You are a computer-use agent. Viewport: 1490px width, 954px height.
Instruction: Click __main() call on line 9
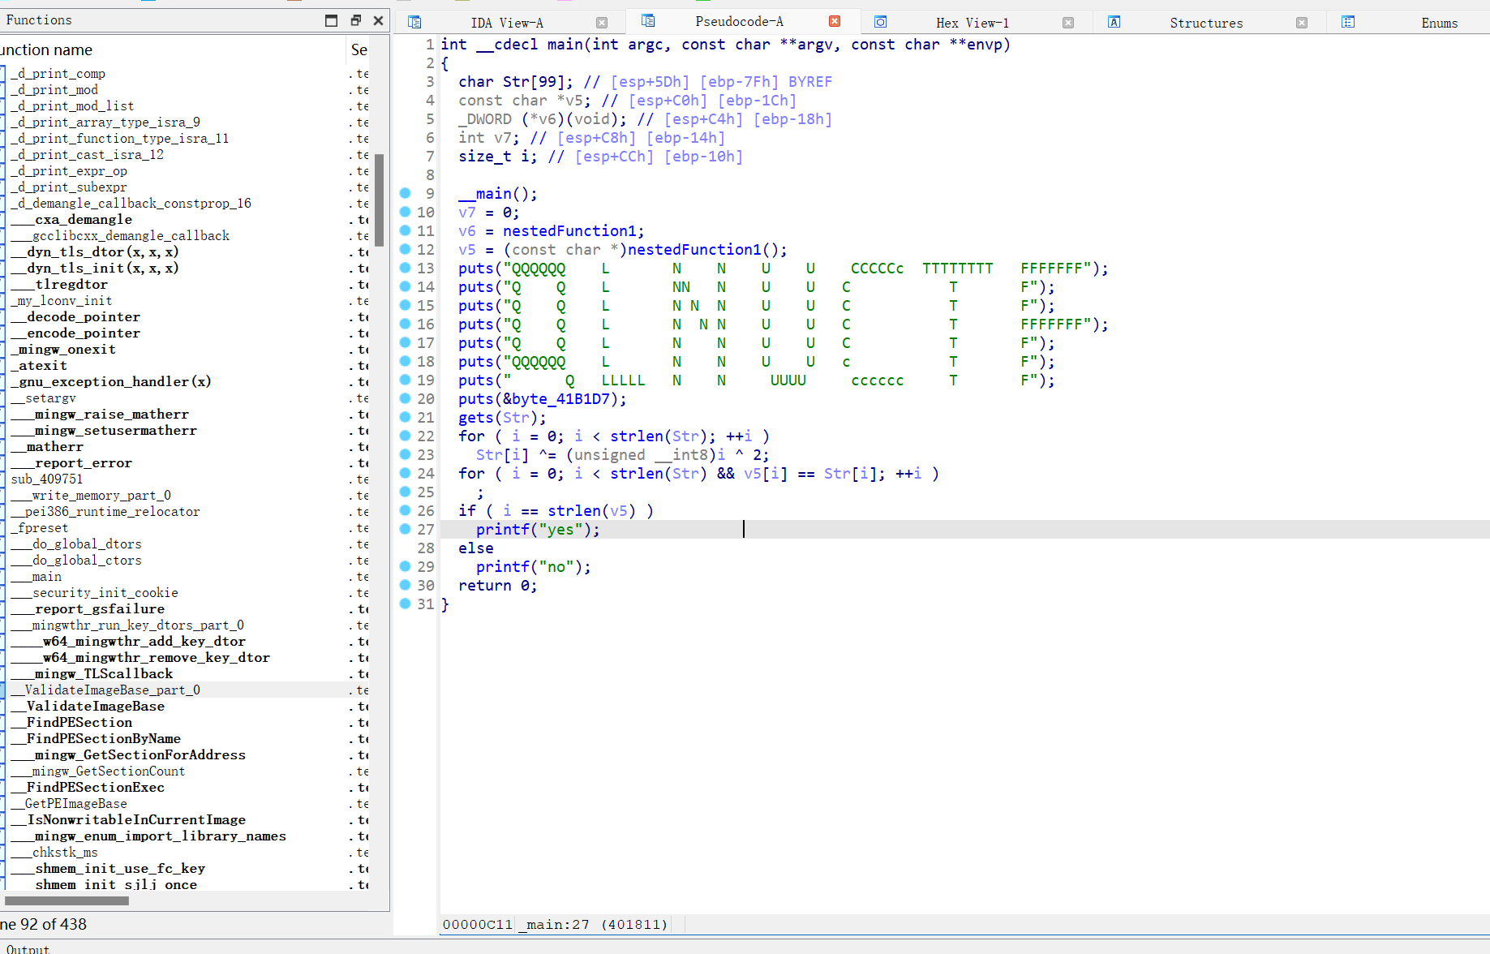[x=498, y=193]
